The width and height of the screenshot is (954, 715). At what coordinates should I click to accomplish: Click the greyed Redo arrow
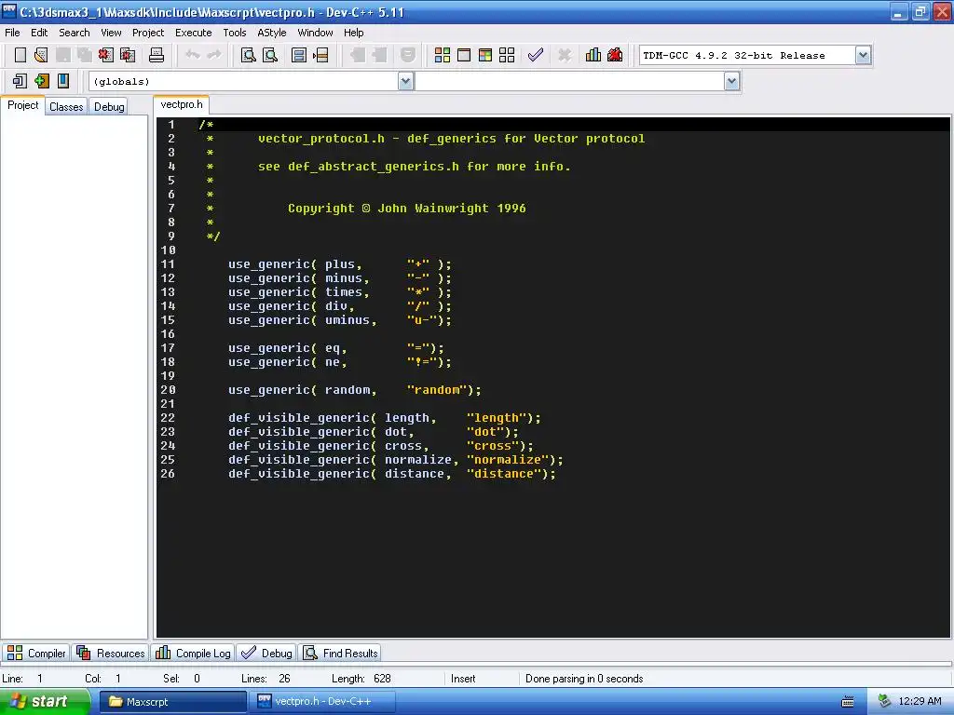coord(214,55)
